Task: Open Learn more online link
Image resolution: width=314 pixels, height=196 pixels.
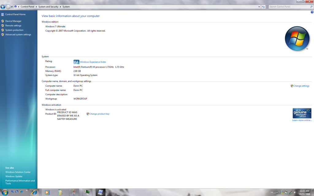Action: [302, 120]
